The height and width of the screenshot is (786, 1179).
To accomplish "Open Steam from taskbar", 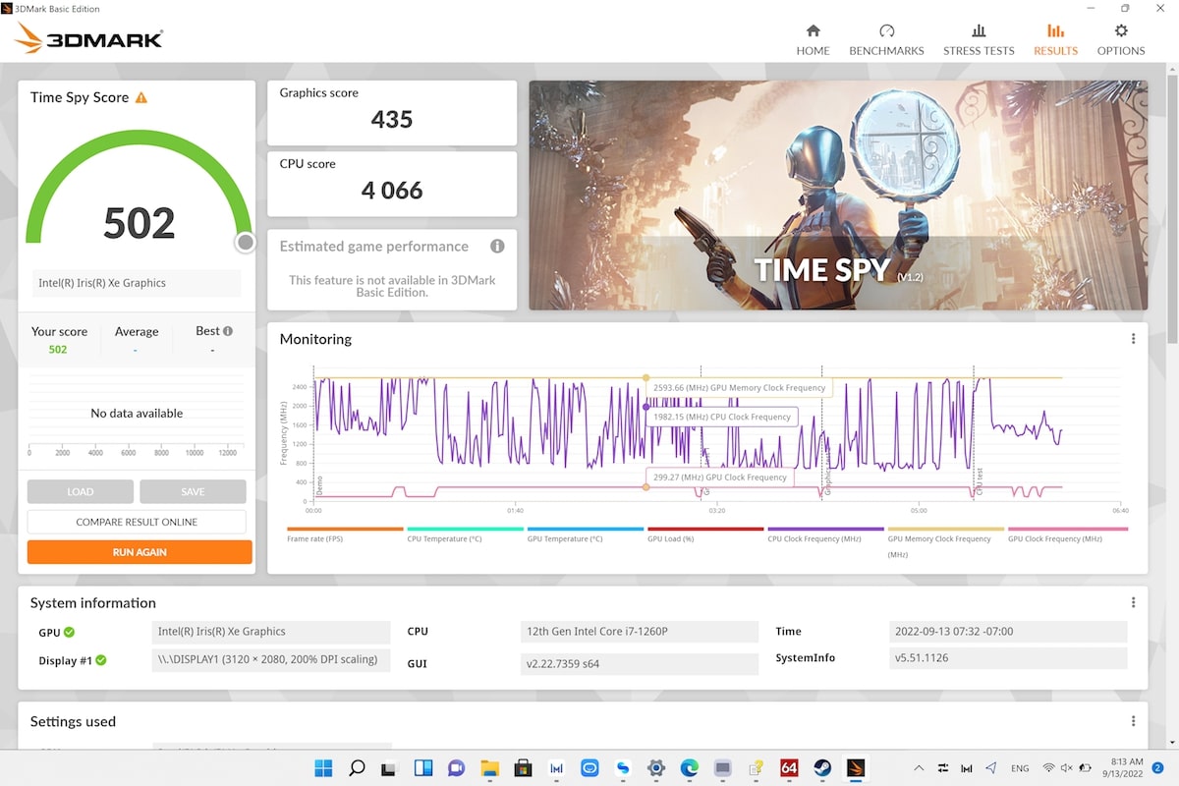I will click(x=821, y=767).
